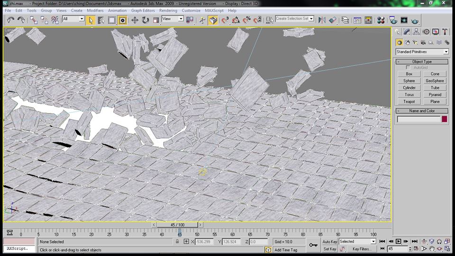The image size is (455, 256).
Task: Click the 45 / 100 time slider
Action: (177, 225)
